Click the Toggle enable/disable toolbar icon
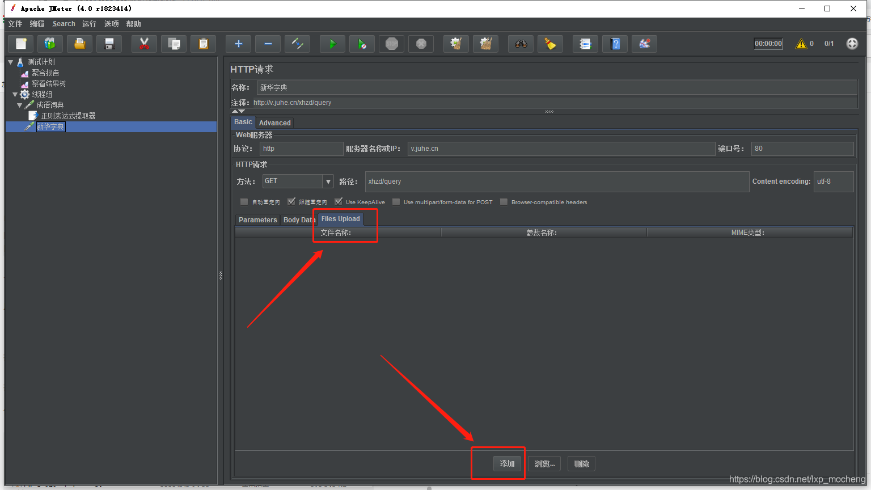The image size is (871, 490). point(298,44)
